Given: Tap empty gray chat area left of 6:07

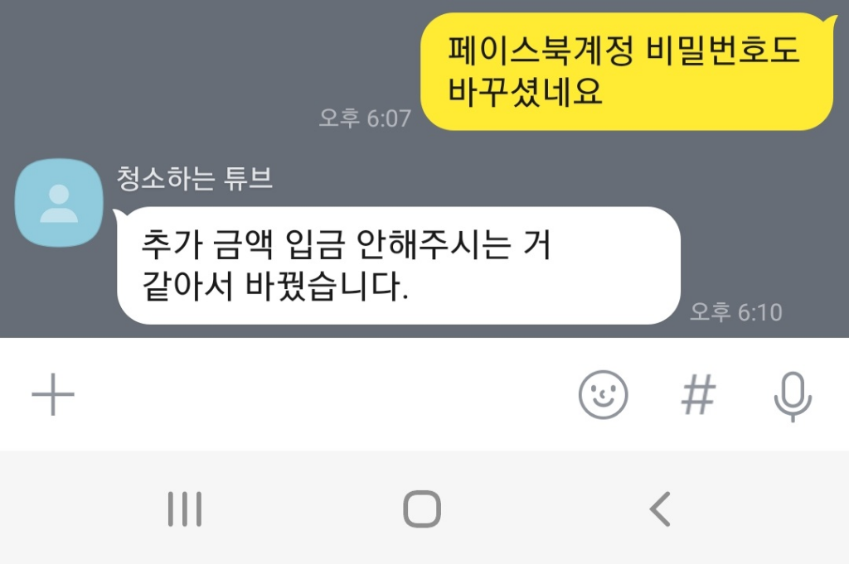Looking at the screenshot, I should 163,81.
